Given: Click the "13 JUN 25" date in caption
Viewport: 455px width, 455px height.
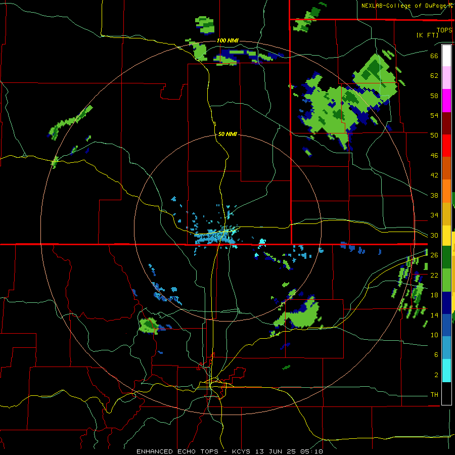Looking at the screenshot, I should click(x=276, y=451).
